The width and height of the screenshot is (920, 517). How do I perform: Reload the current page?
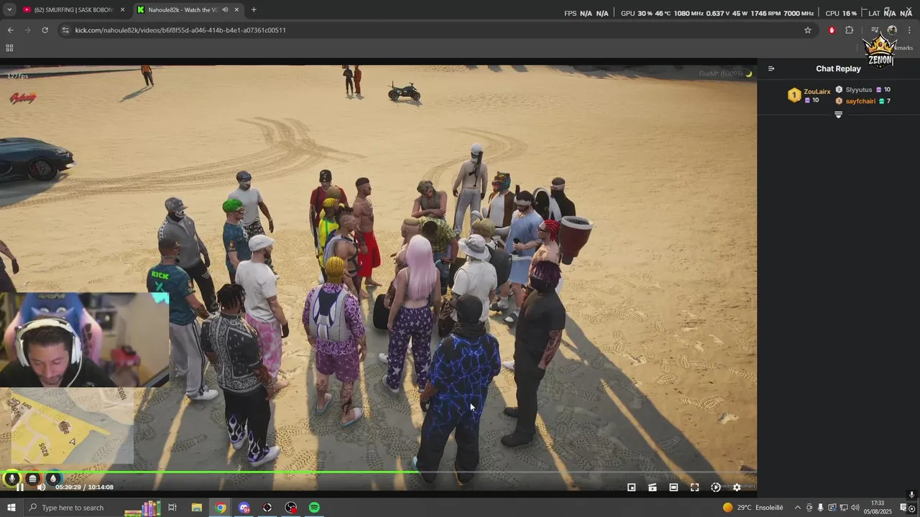tap(45, 30)
